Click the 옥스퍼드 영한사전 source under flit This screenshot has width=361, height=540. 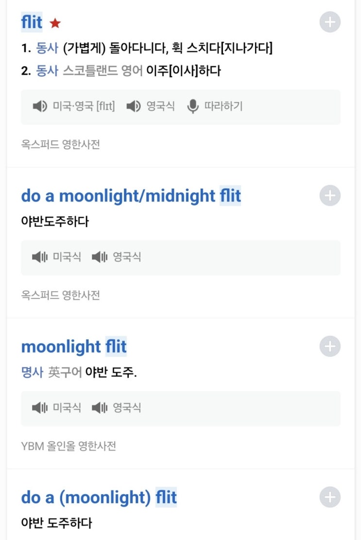(60, 144)
